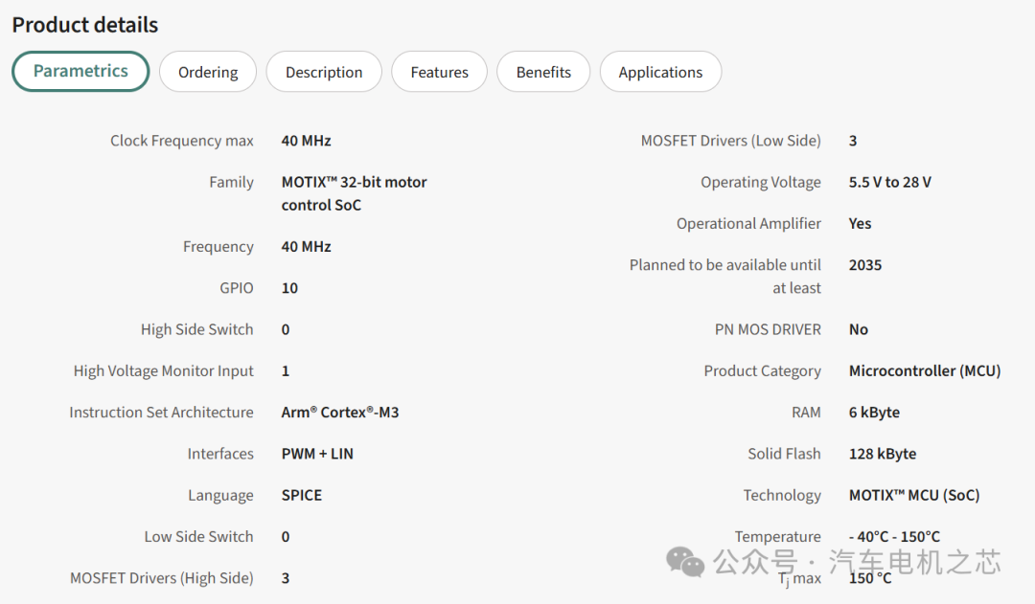1035x604 pixels.
Task: Switch to the Applications tab
Action: 660,72
